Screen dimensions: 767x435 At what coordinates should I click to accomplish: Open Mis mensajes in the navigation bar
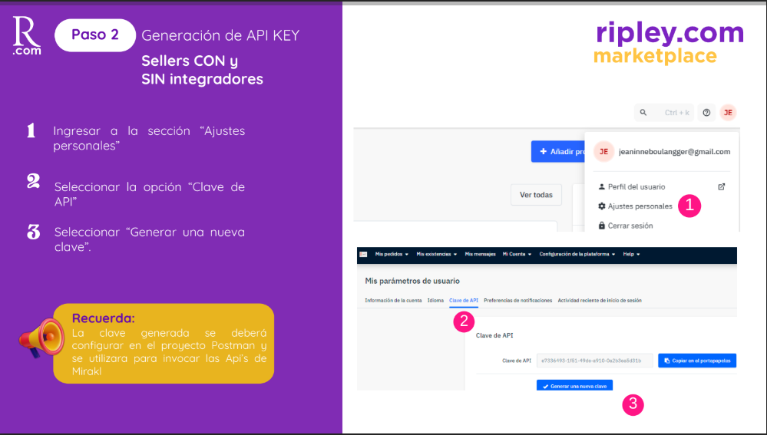click(x=480, y=254)
